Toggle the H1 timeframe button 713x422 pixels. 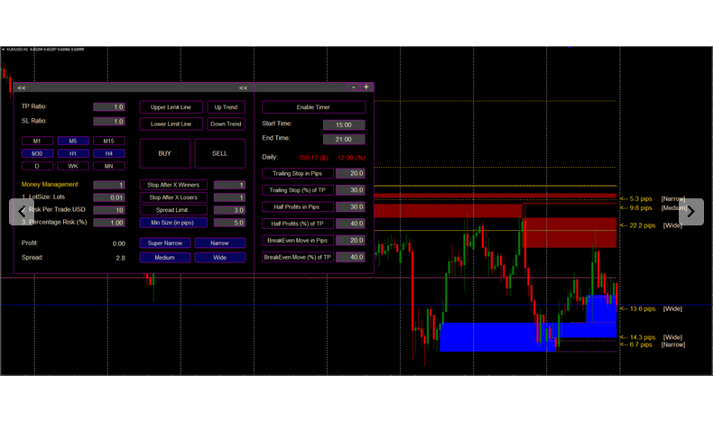tap(73, 153)
